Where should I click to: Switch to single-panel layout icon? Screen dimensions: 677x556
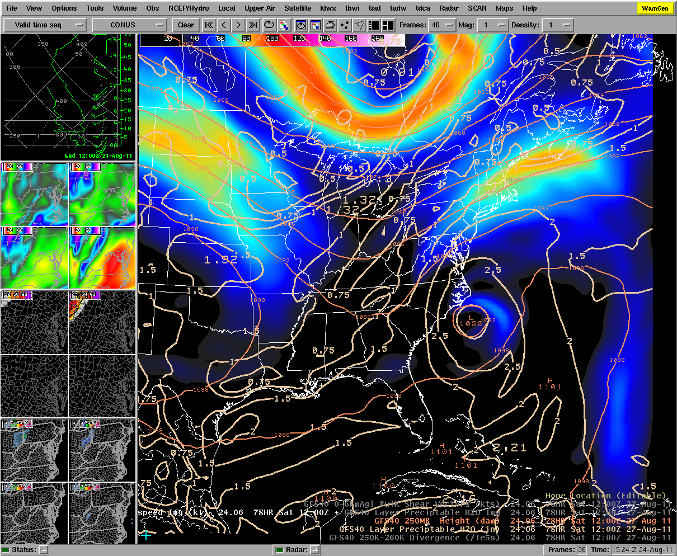(374, 25)
